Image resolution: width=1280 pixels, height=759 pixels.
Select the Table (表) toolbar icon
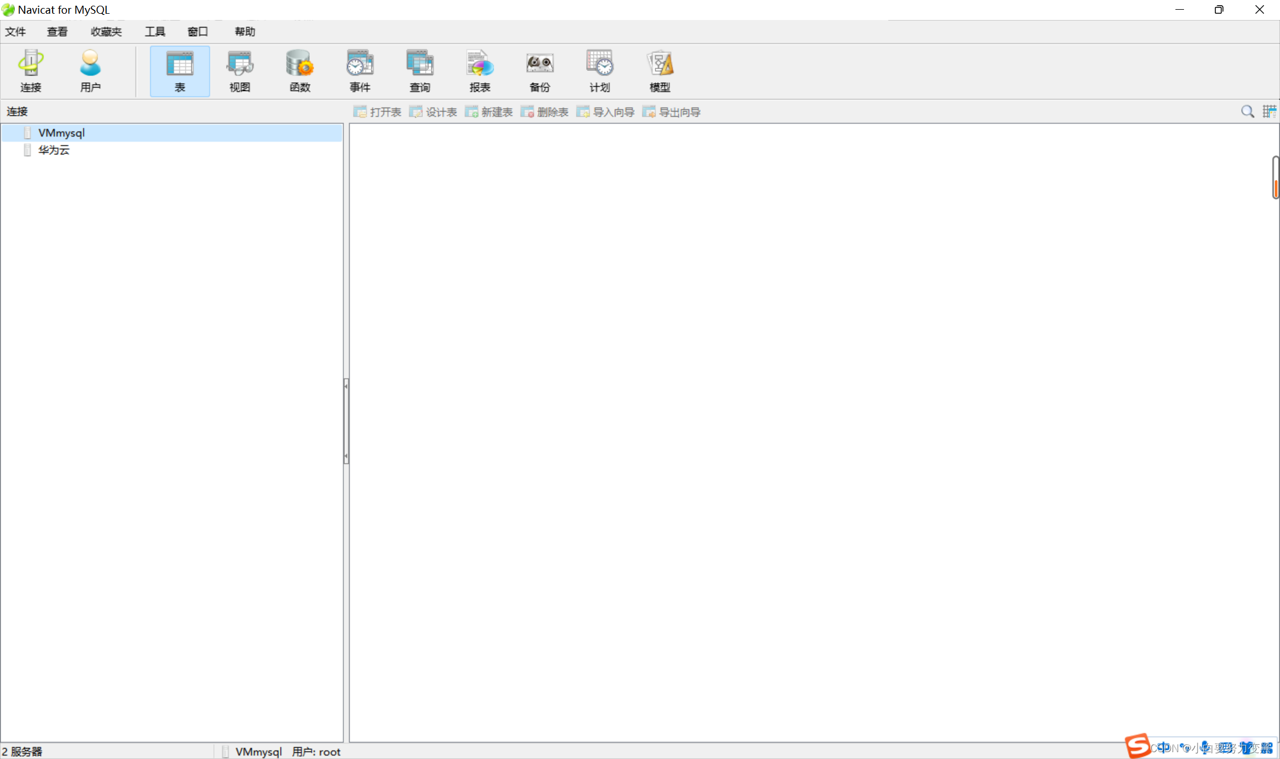coord(179,70)
